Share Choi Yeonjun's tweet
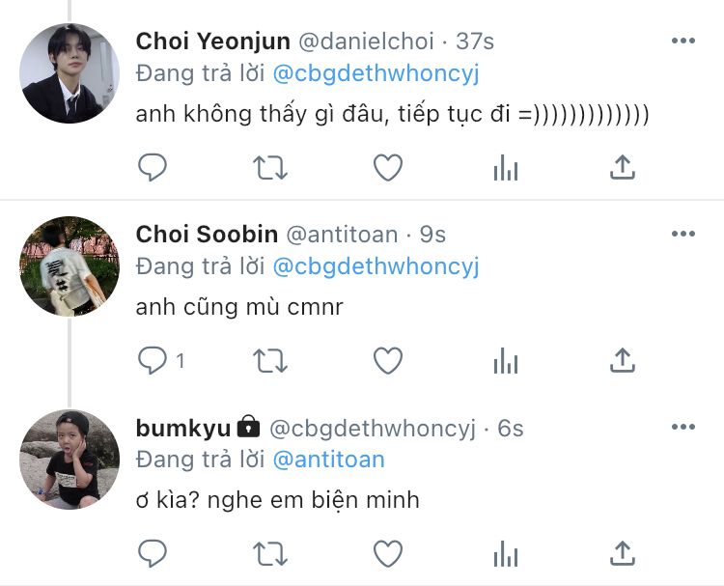This screenshot has width=724, height=586. tap(623, 167)
